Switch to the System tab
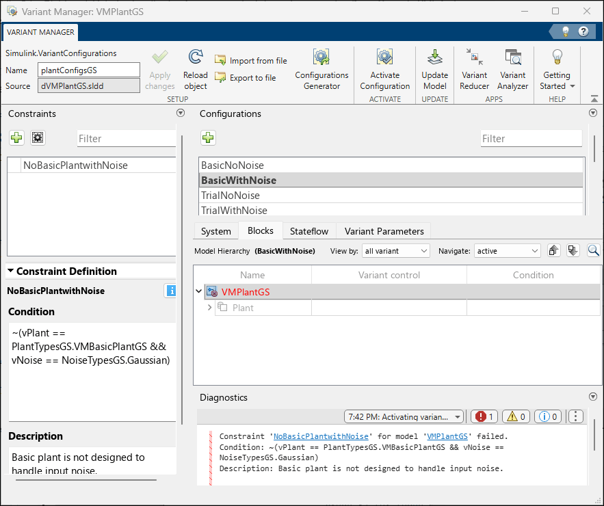The image size is (604, 506). [215, 231]
